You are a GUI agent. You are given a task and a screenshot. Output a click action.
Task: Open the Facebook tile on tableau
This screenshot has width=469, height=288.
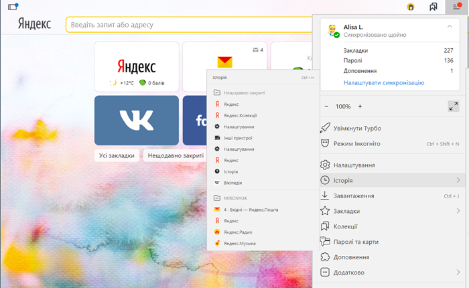195,121
